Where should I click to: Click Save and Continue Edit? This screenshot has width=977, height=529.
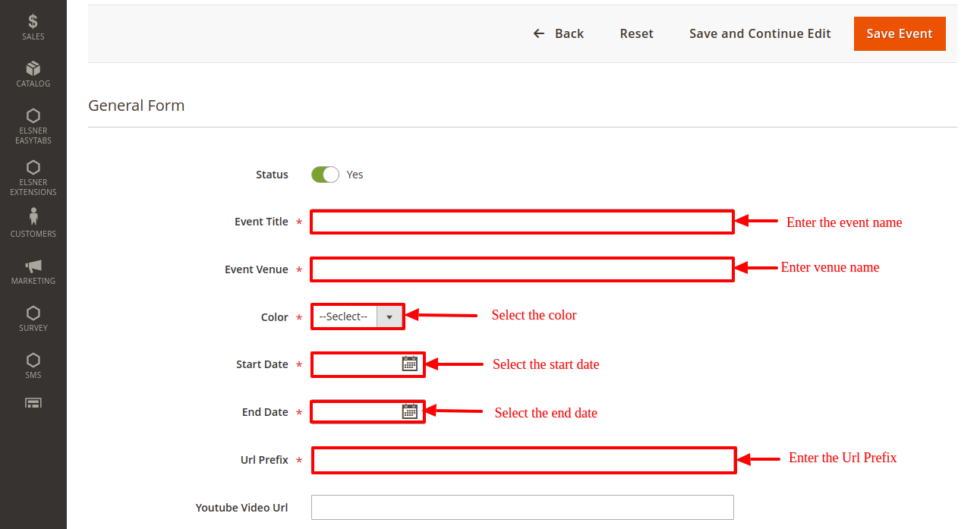[x=760, y=33]
